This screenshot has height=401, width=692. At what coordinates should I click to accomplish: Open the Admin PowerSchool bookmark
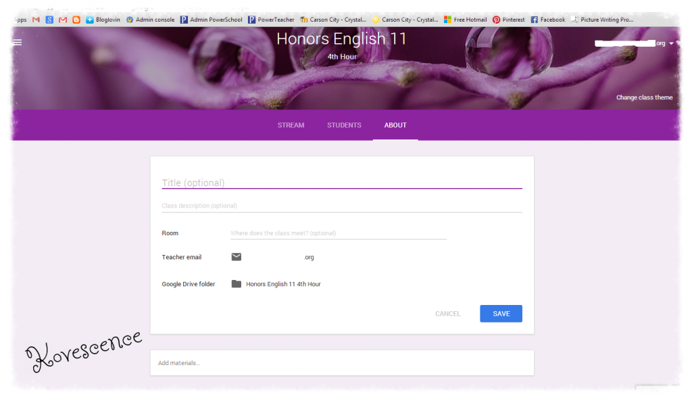click(x=211, y=20)
